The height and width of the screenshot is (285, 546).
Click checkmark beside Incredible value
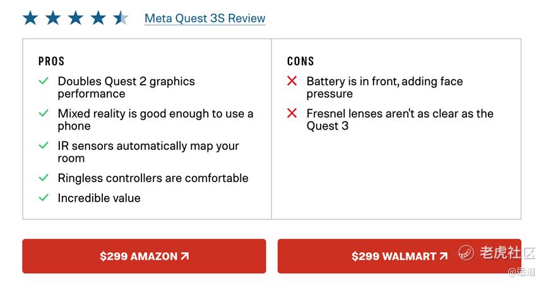[x=44, y=197]
